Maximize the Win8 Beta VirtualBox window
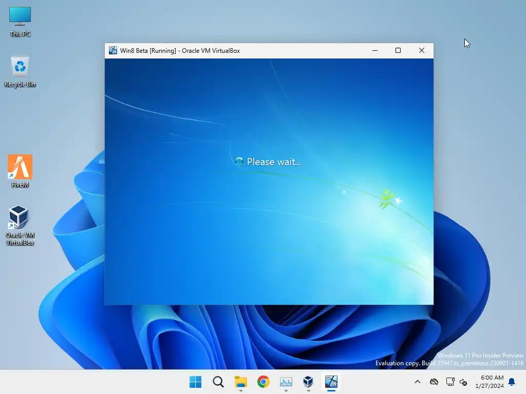The height and width of the screenshot is (394, 526). click(x=398, y=50)
